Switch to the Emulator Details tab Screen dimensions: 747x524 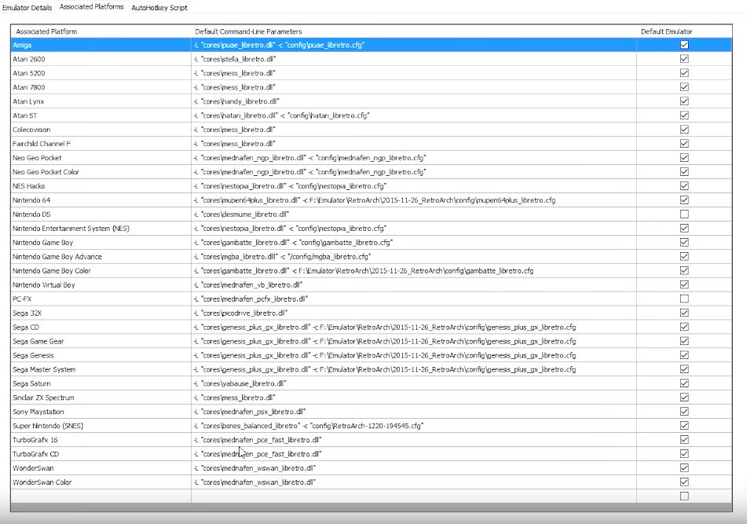[27, 8]
